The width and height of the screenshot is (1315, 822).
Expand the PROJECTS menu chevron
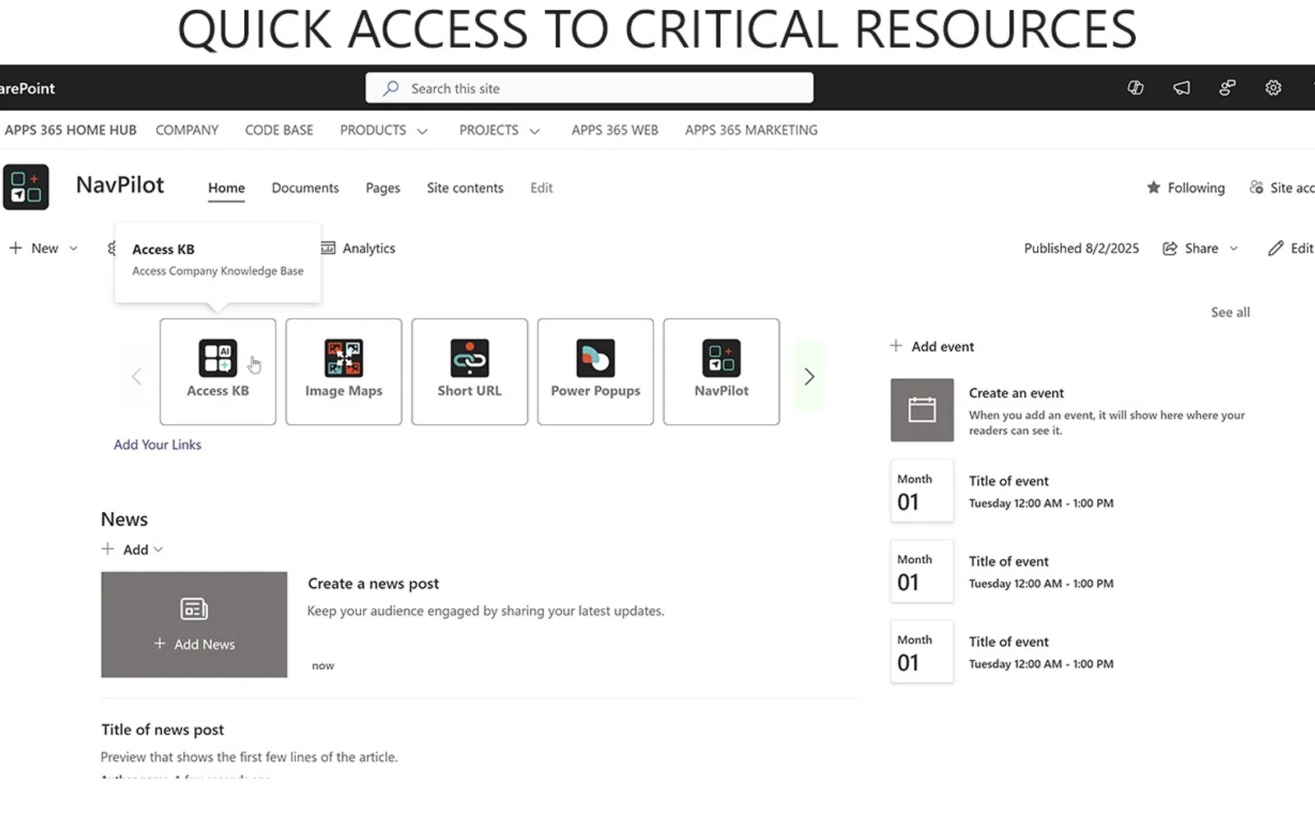click(x=534, y=131)
